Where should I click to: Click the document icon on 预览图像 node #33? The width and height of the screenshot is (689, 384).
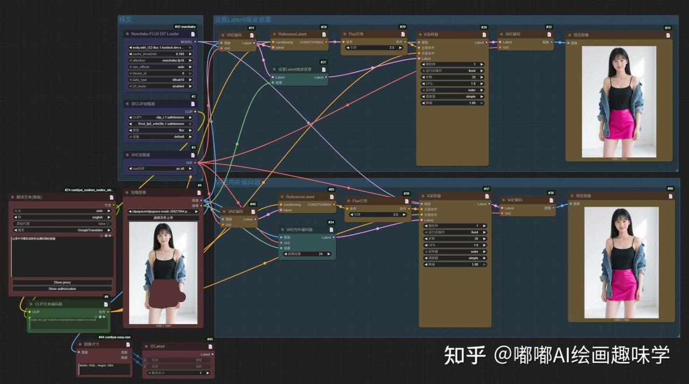point(668,35)
